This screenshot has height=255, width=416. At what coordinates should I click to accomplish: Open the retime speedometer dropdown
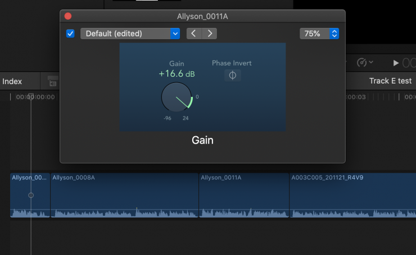pyautogui.click(x=365, y=63)
